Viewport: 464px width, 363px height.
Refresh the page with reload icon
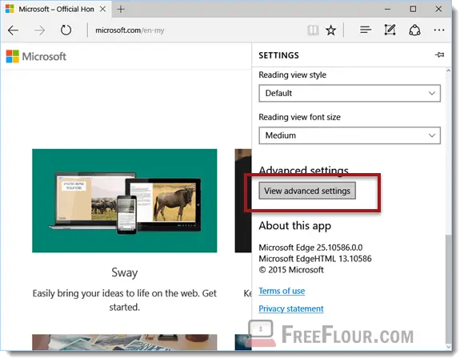click(66, 30)
